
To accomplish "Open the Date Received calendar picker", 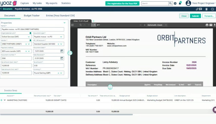I will pos(62,58).
